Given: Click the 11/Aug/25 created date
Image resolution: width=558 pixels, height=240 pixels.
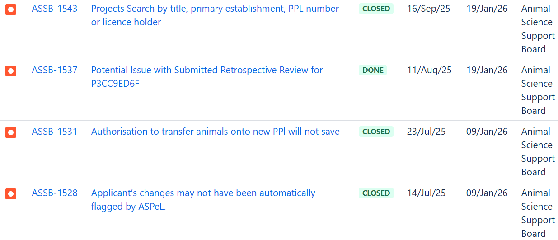Looking at the screenshot, I should (429, 70).
